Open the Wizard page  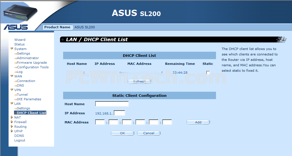pyautogui.click(x=20, y=40)
